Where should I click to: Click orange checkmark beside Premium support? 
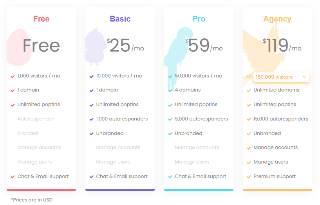pyautogui.click(x=249, y=177)
